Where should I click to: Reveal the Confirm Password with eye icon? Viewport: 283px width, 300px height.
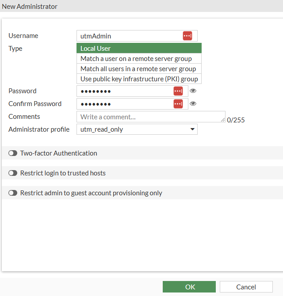coord(193,104)
